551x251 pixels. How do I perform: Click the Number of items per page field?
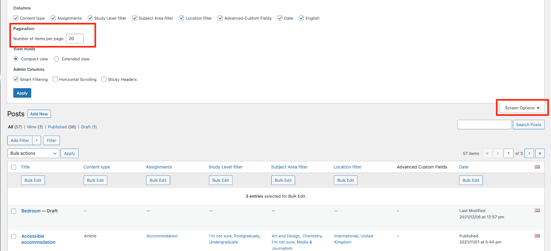click(75, 39)
